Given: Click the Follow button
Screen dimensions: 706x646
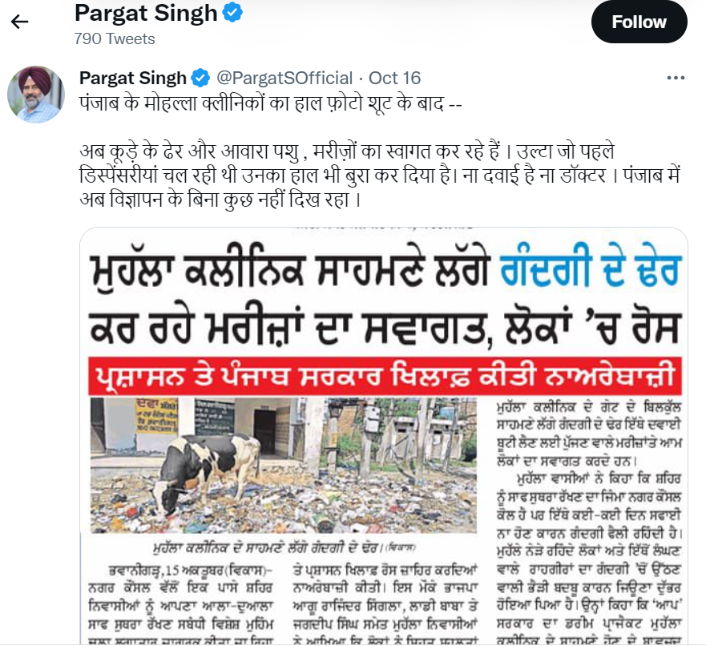Looking at the screenshot, I should coord(639,22).
